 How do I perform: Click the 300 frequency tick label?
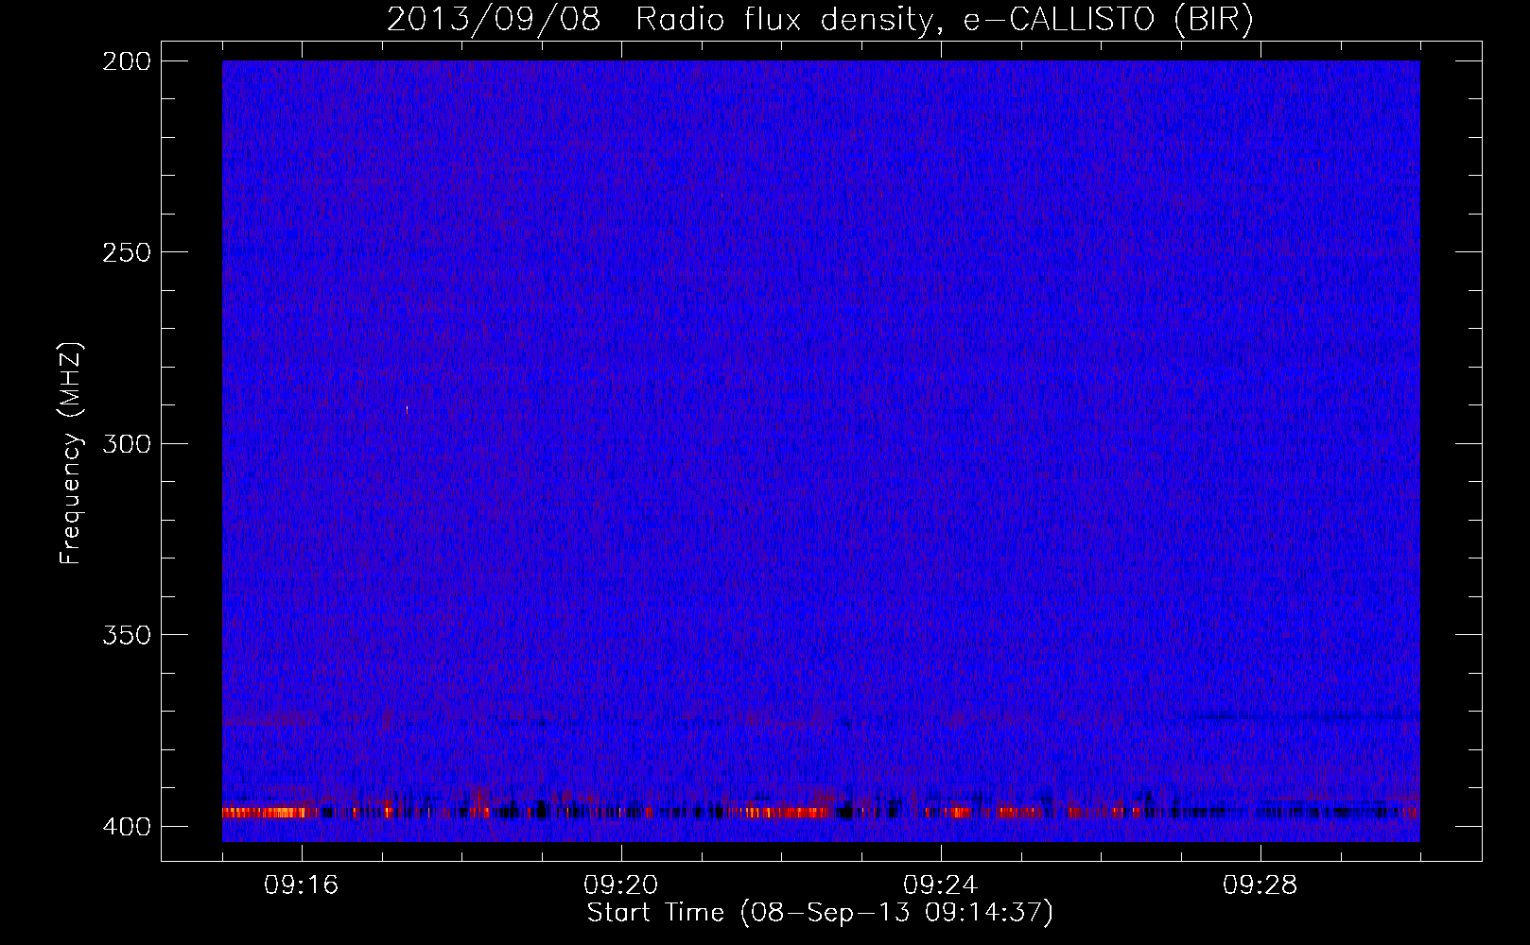click(x=126, y=444)
